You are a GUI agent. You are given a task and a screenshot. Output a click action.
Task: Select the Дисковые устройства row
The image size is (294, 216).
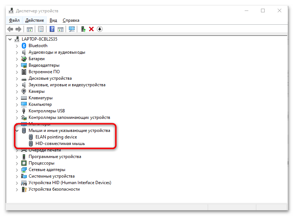[x=50, y=78]
